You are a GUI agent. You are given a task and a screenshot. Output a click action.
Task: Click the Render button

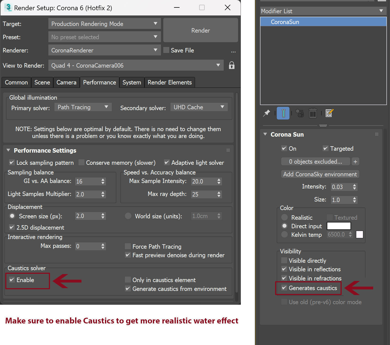pos(201,30)
